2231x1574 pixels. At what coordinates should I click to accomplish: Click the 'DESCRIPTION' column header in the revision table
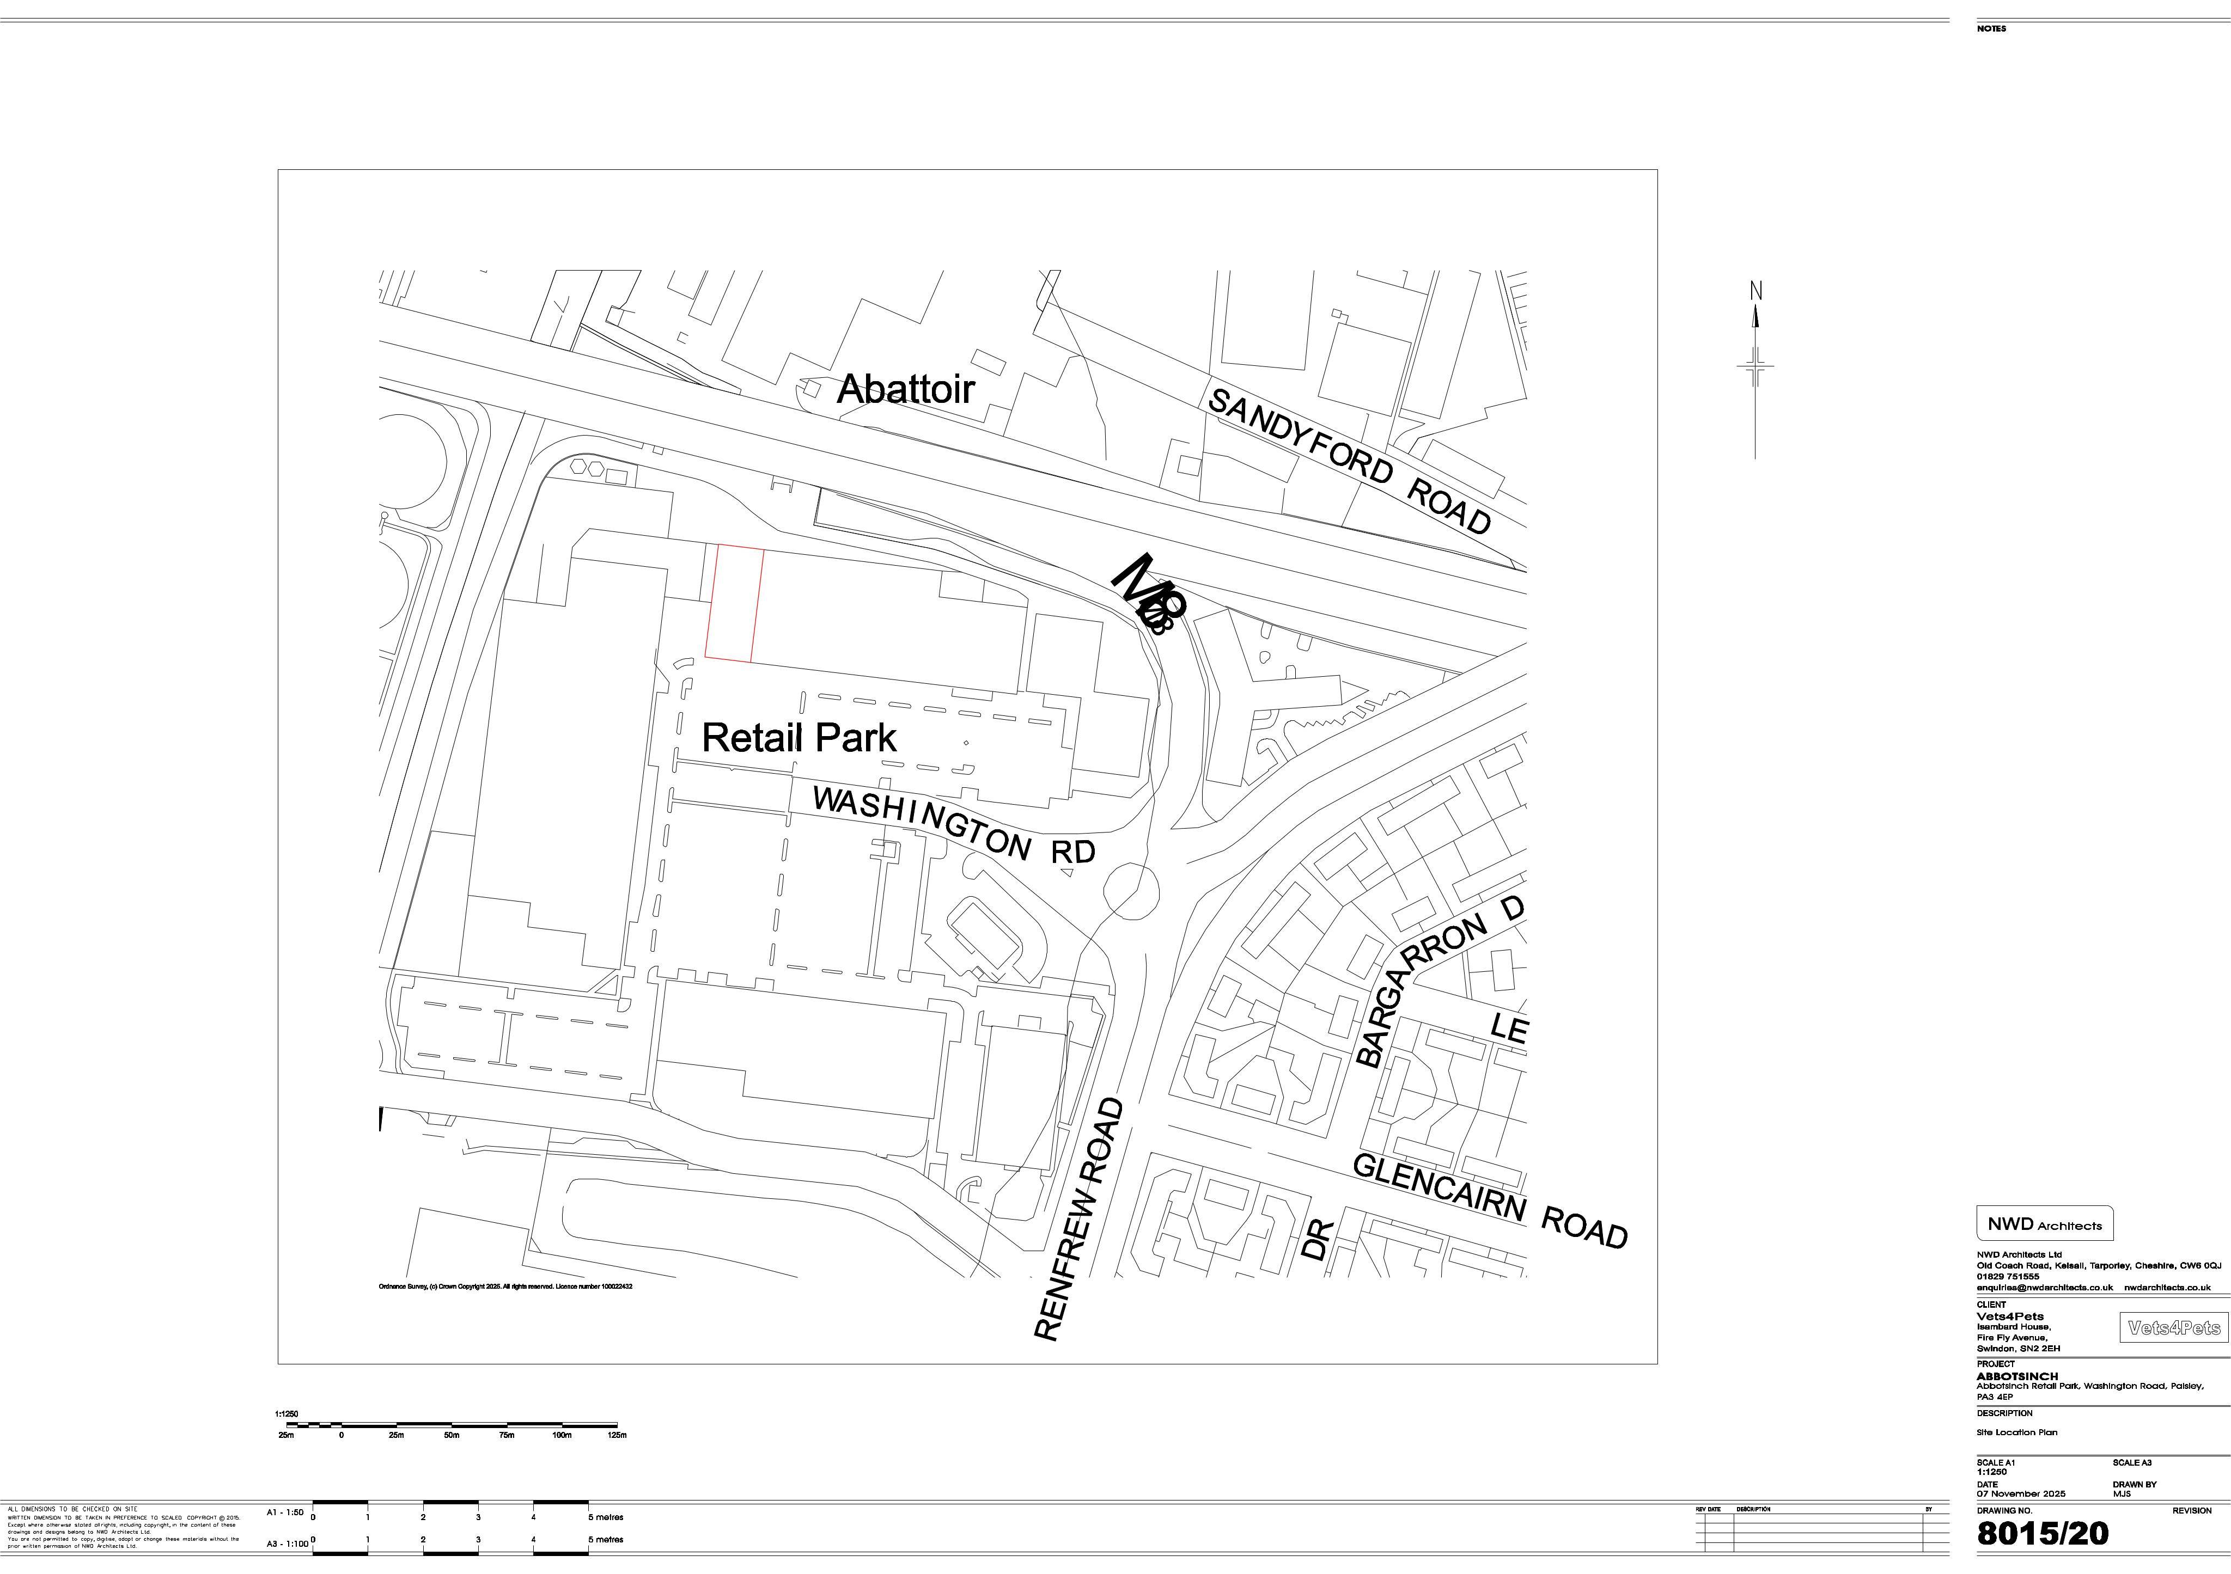pyautogui.click(x=1753, y=1510)
